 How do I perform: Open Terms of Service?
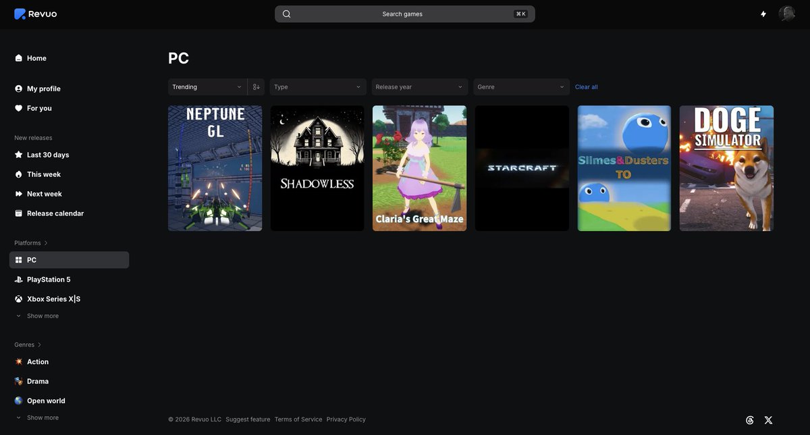pos(298,419)
